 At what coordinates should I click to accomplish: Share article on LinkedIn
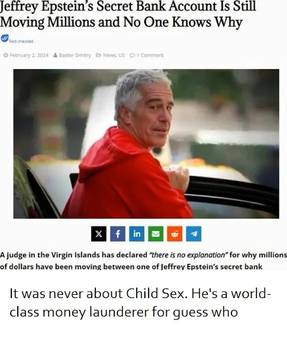[x=137, y=233]
